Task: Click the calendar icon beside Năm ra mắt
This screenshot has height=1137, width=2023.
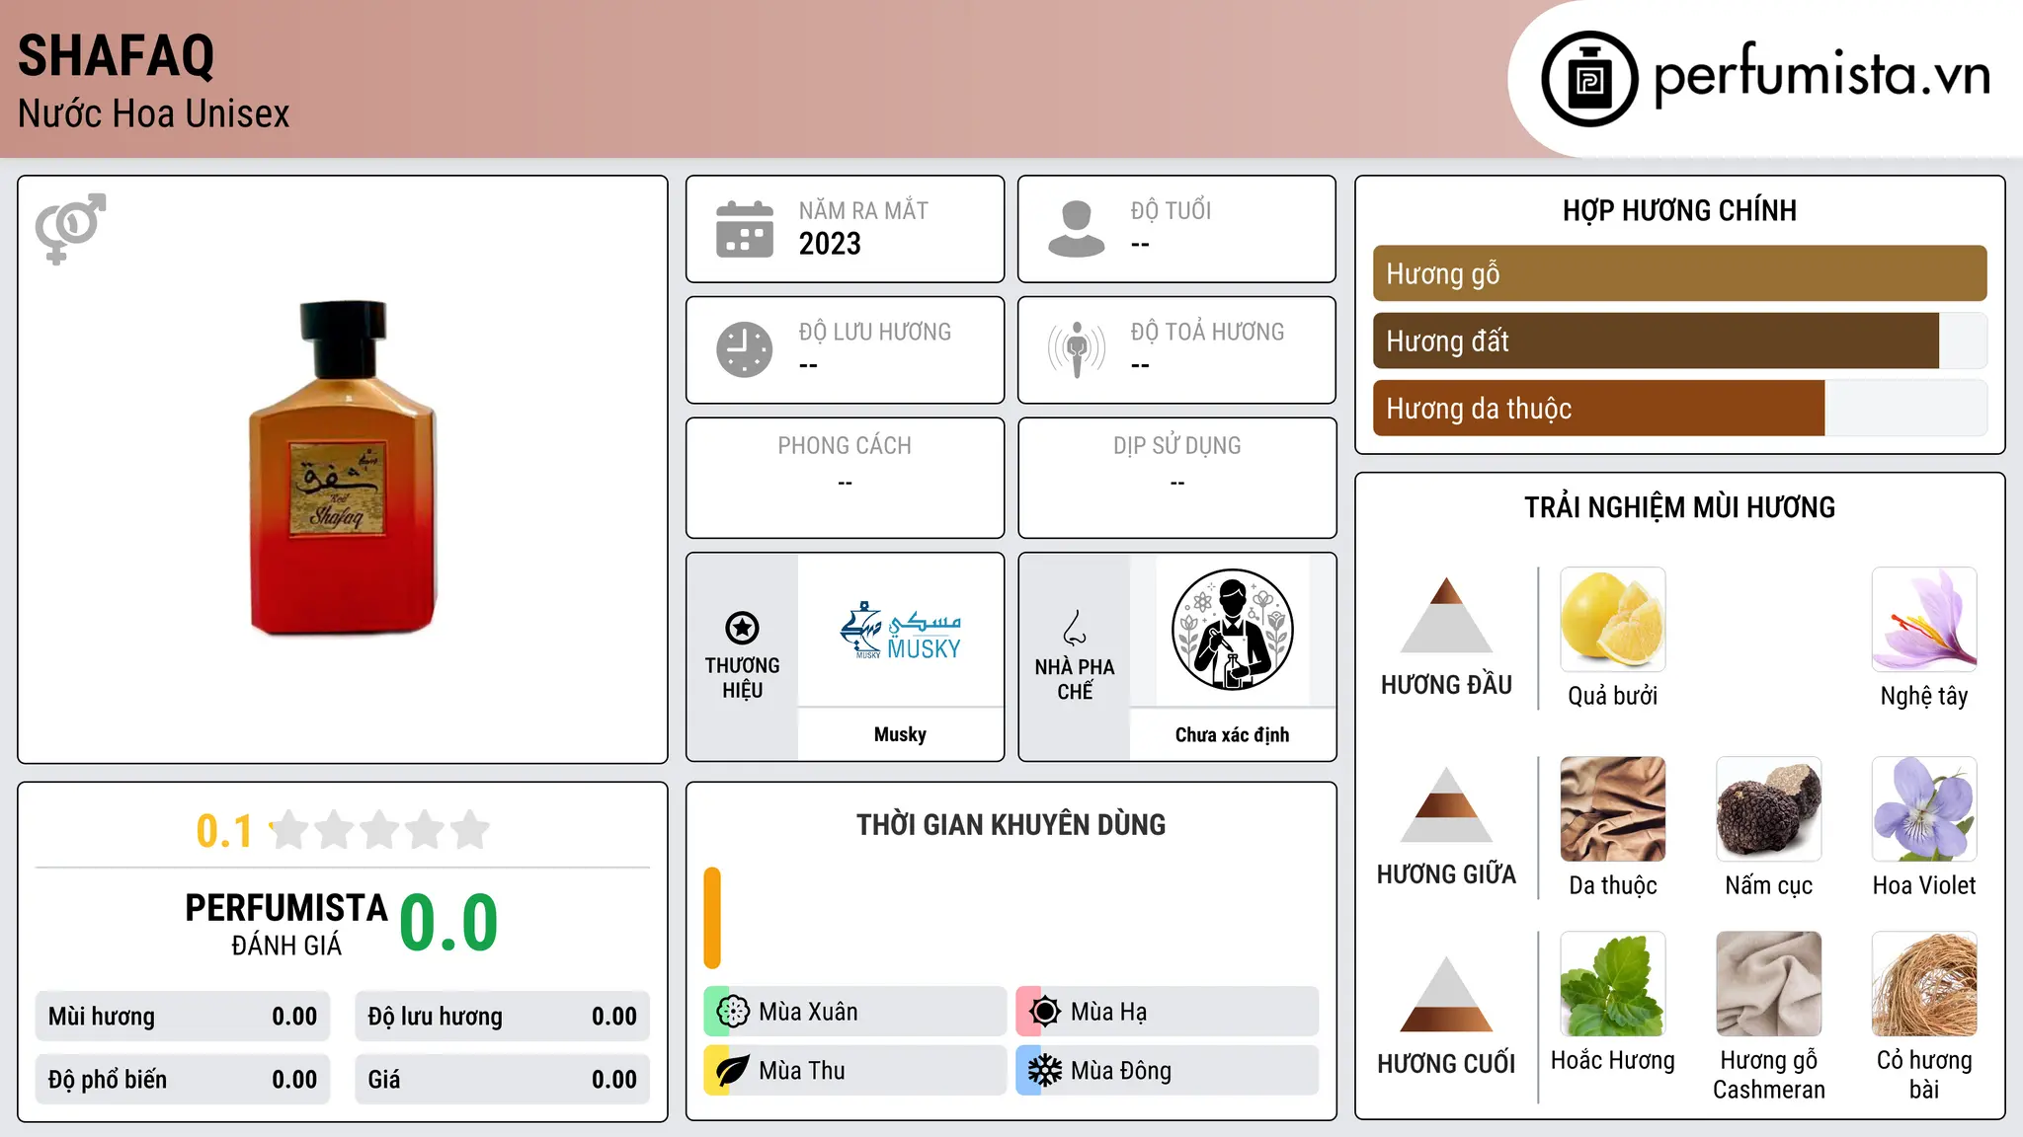Action: [745, 229]
